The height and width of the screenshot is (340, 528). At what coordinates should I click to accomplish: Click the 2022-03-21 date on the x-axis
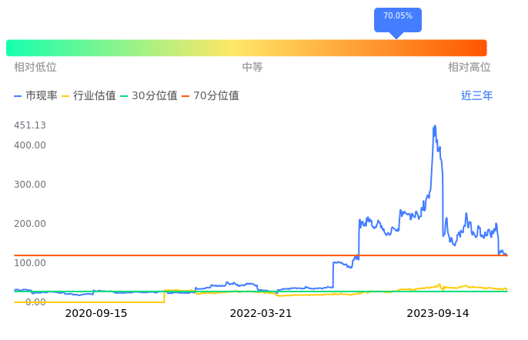(x=261, y=314)
